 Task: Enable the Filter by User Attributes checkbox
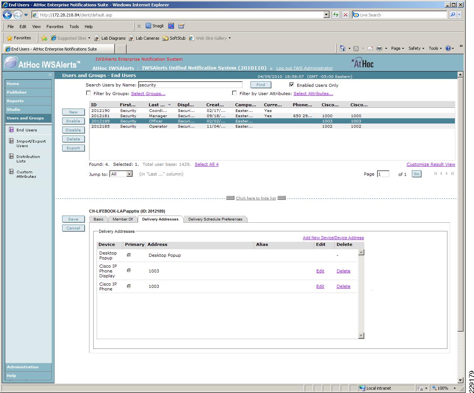coord(234,93)
